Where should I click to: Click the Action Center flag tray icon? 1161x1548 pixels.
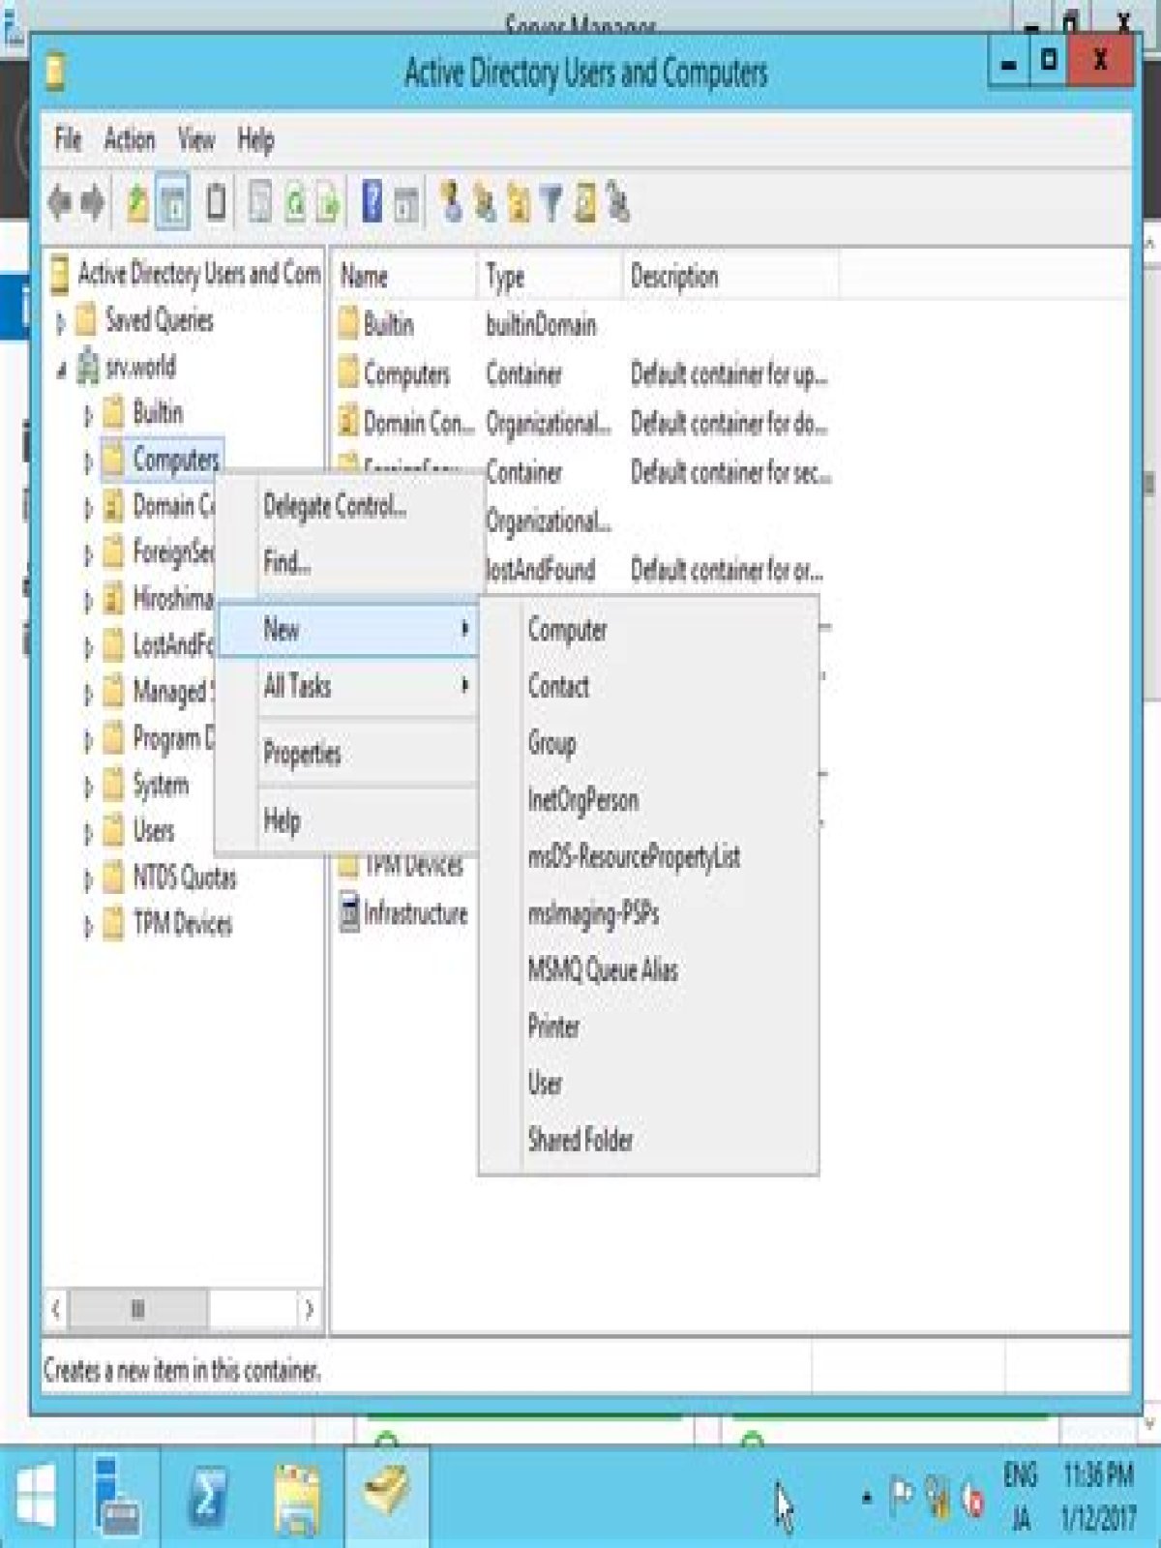tap(901, 1496)
